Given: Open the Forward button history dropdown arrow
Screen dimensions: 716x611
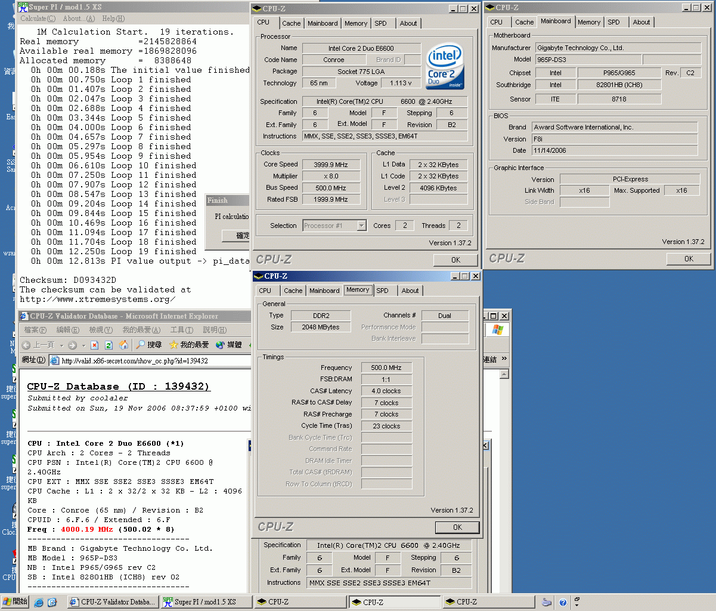Looking at the screenshot, I should click(x=83, y=345).
